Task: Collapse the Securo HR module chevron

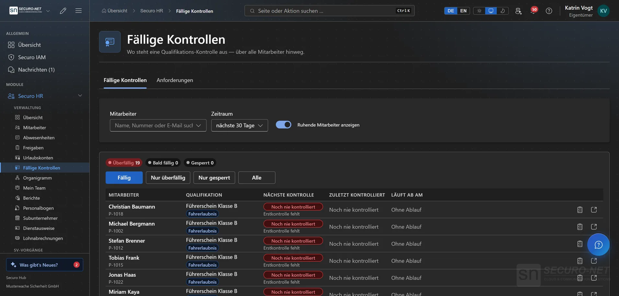Action: click(80, 96)
